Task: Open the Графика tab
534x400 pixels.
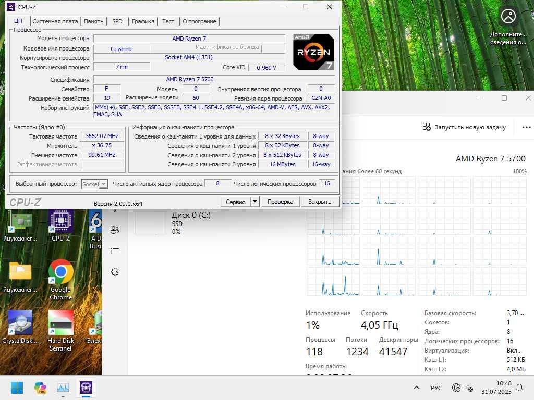Action: [143, 21]
